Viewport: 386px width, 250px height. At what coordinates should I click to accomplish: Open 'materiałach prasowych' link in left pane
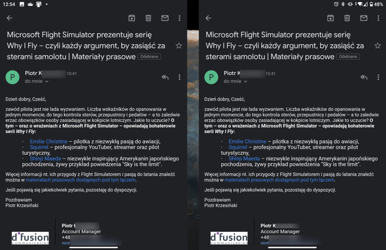click(81, 180)
